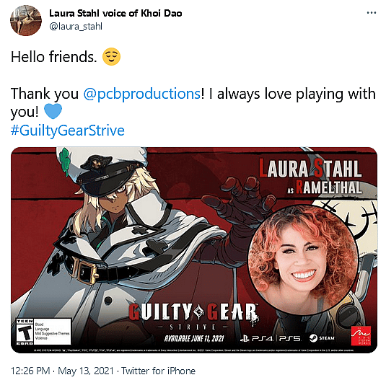Click the @pcbproductions mention
The height and width of the screenshot is (380, 386).
coord(142,94)
